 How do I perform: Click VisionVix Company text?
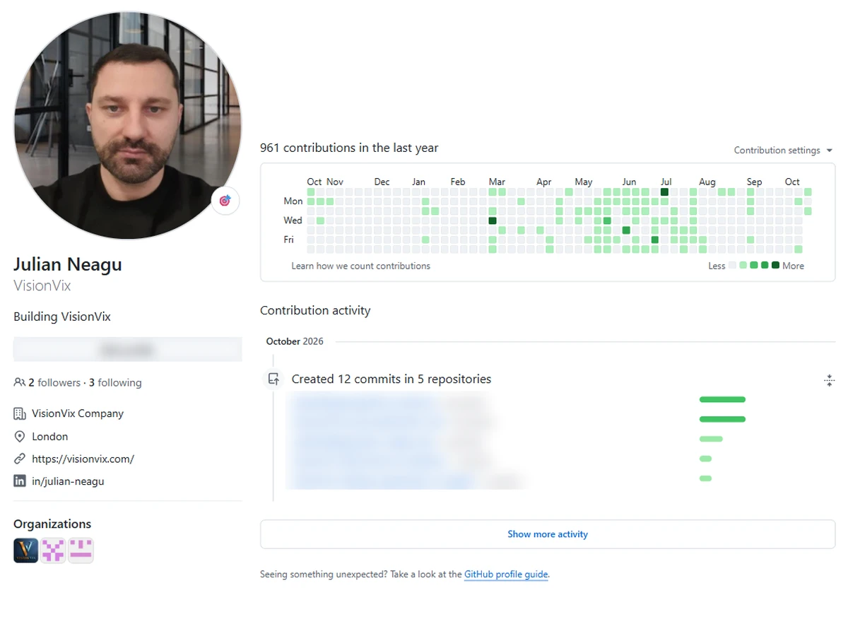(x=78, y=413)
